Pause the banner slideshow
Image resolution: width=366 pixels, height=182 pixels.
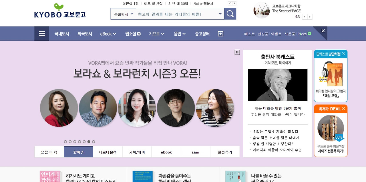pyautogui.click(x=237, y=52)
